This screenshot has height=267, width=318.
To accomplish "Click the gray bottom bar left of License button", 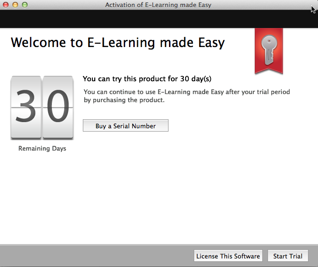I will click(x=95, y=256).
